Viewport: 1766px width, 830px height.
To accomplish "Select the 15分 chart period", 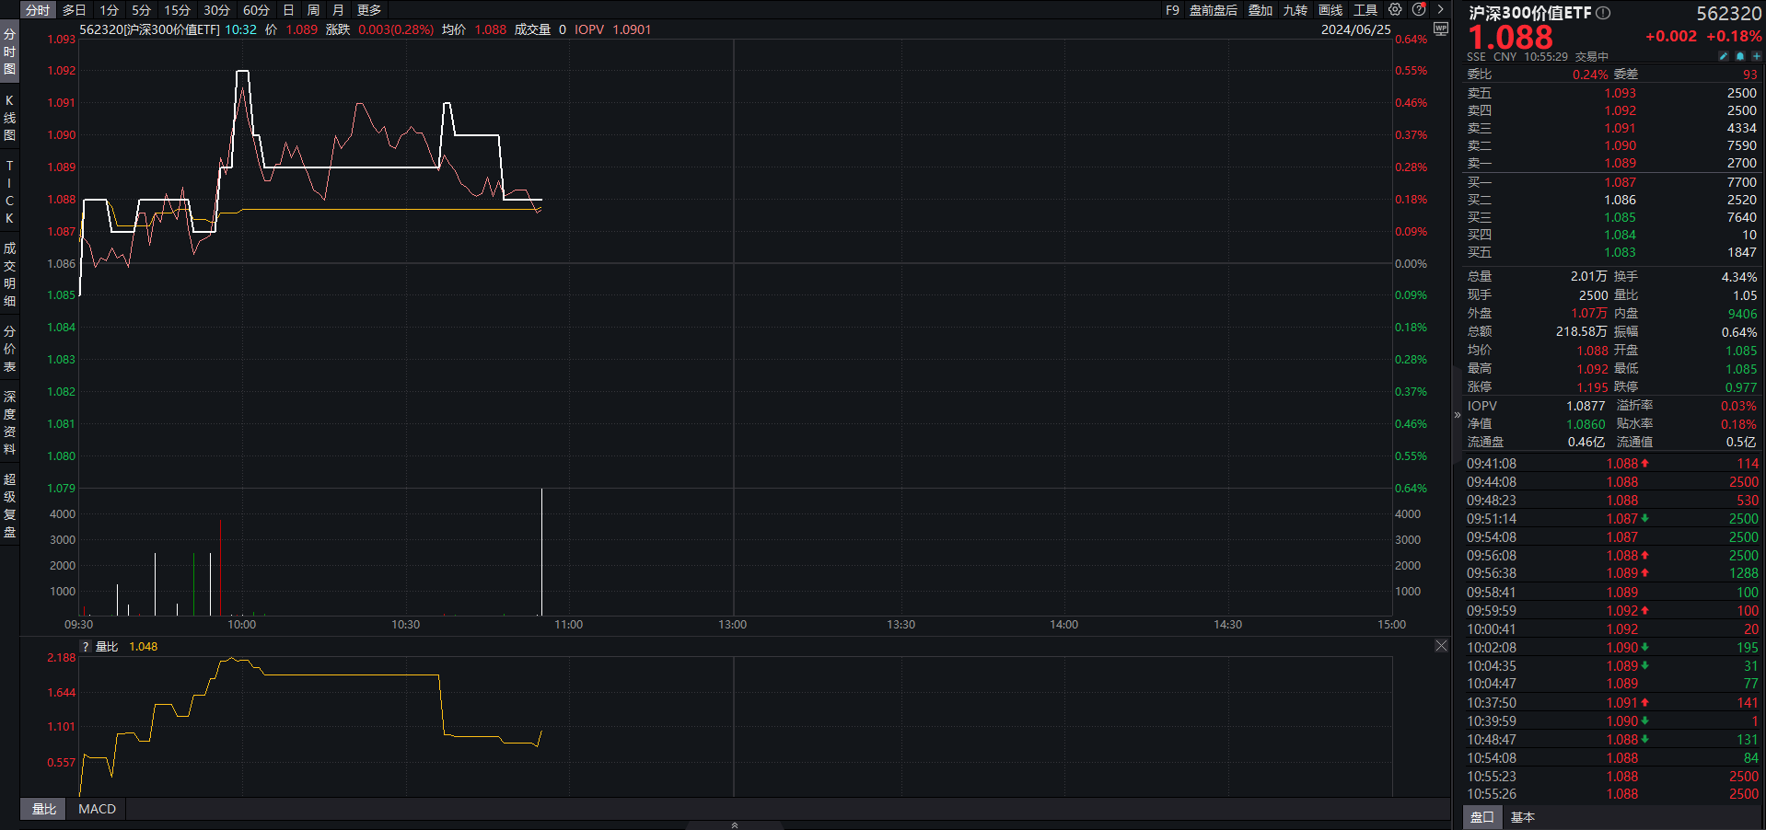I will [x=177, y=10].
